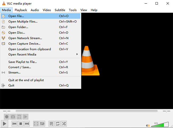173x128 pixels.
Task: Maximize the VLC window
Action: (x=156, y=3)
